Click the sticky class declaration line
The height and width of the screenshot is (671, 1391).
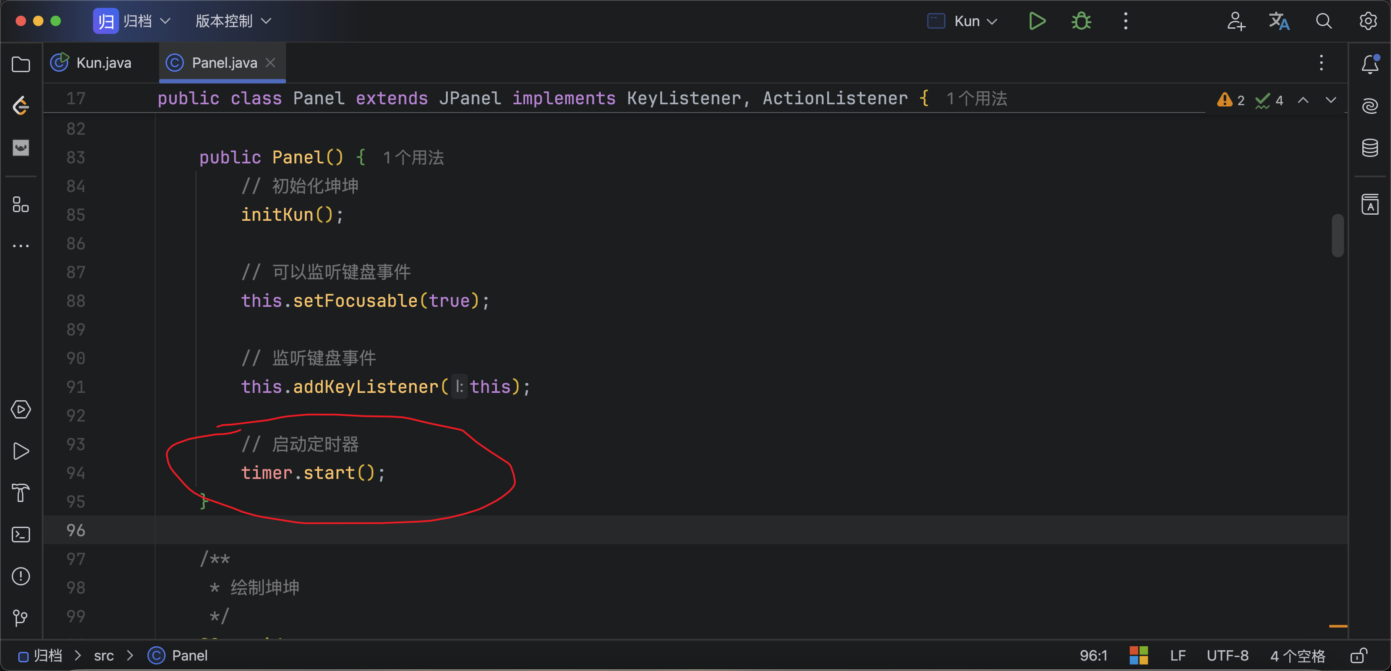tap(542, 98)
